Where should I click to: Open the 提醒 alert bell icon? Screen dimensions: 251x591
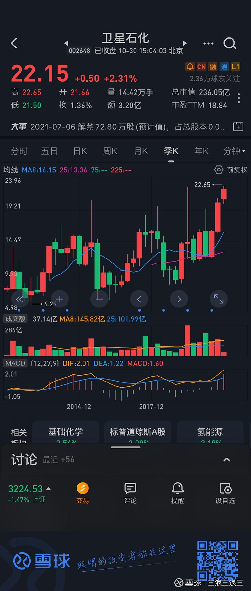click(178, 493)
